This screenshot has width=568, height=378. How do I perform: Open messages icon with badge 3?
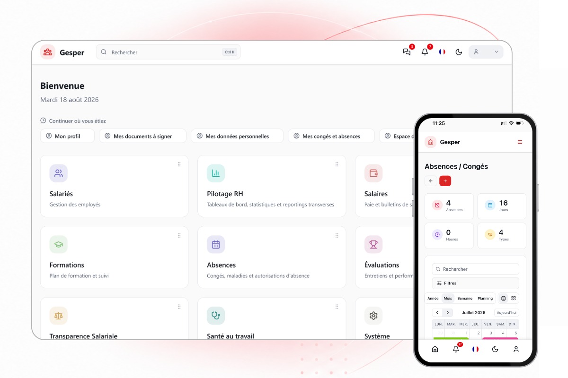click(407, 52)
